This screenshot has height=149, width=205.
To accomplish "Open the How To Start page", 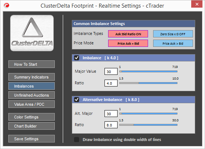I will [x=32, y=64].
